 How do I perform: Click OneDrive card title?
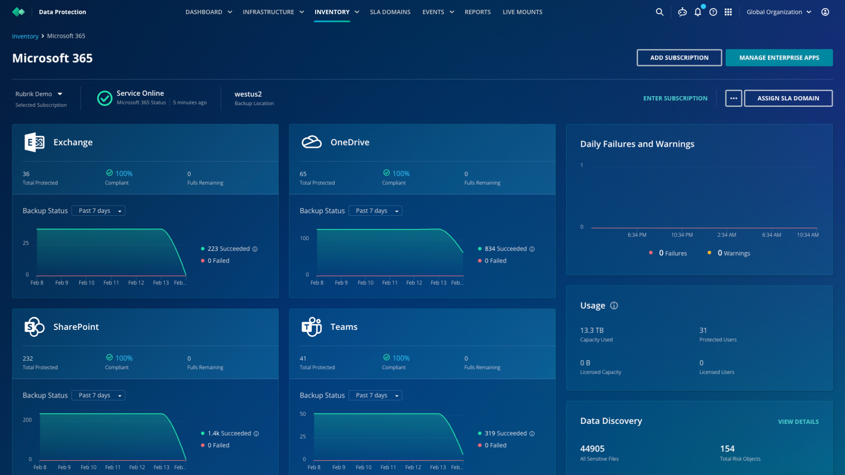coord(350,142)
